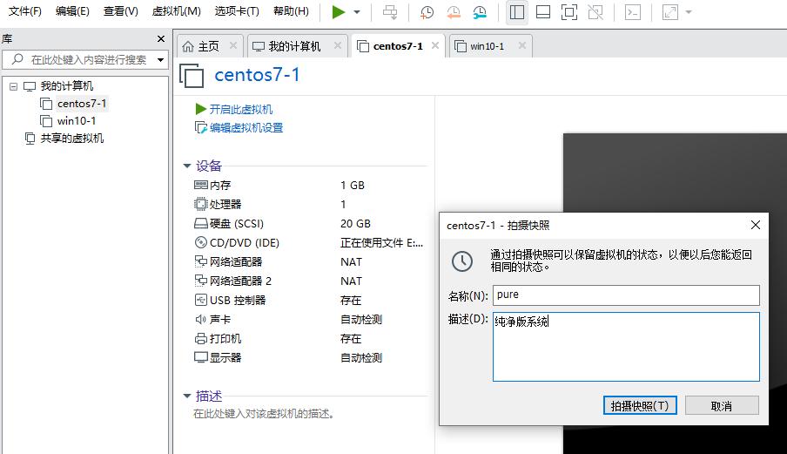Click the 1 GB memory value
787x454 pixels.
[x=353, y=186]
